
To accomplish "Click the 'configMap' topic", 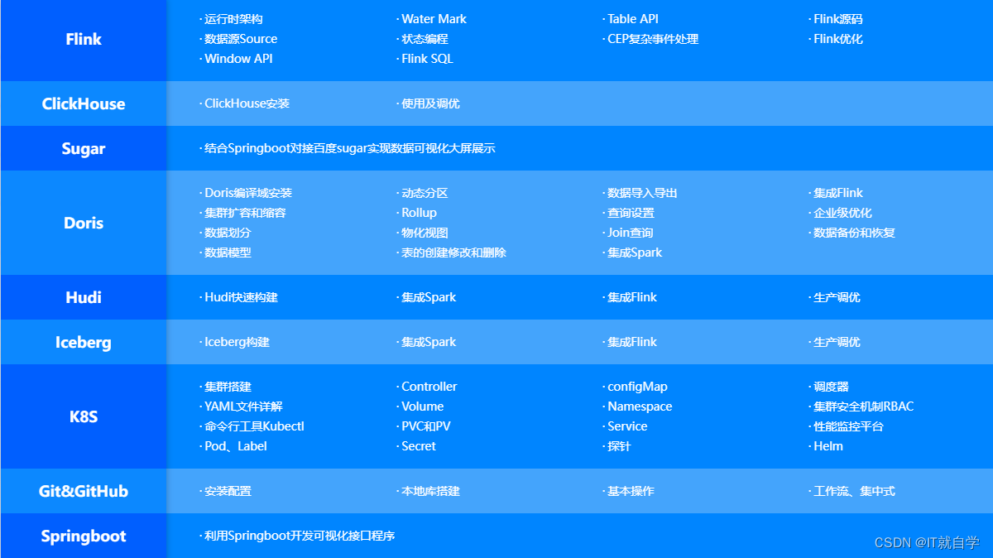I will click(637, 387).
